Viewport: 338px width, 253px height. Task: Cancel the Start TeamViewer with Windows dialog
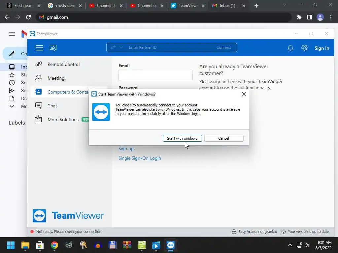pyautogui.click(x=224, y=138)
